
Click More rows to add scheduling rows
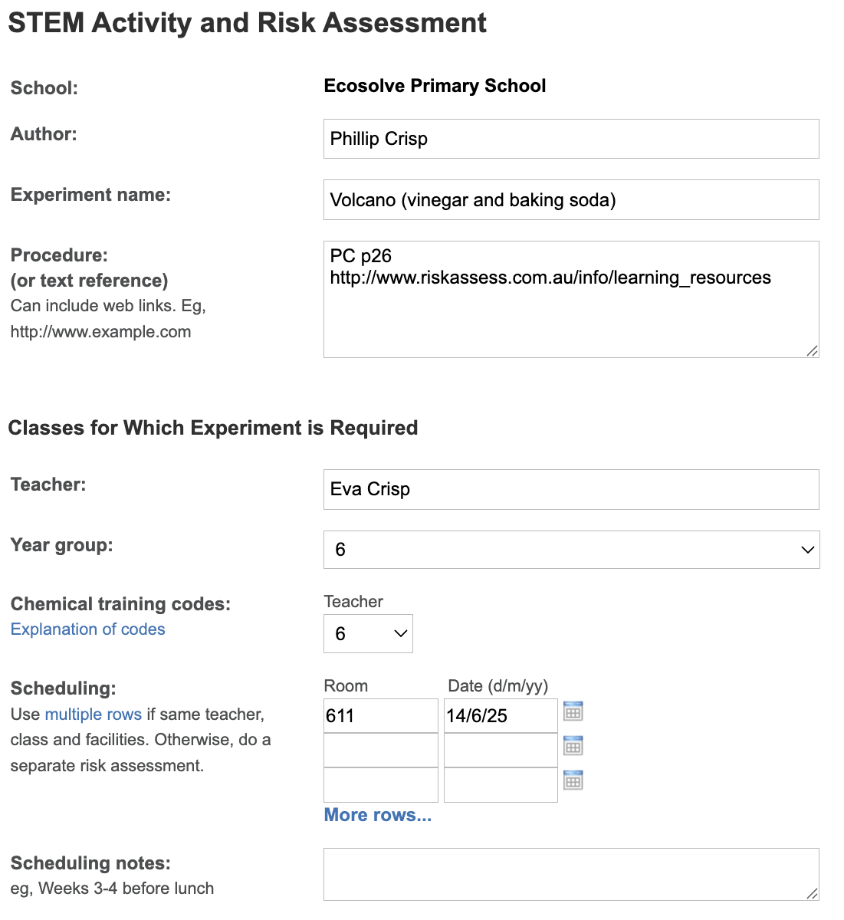(377, 815)
